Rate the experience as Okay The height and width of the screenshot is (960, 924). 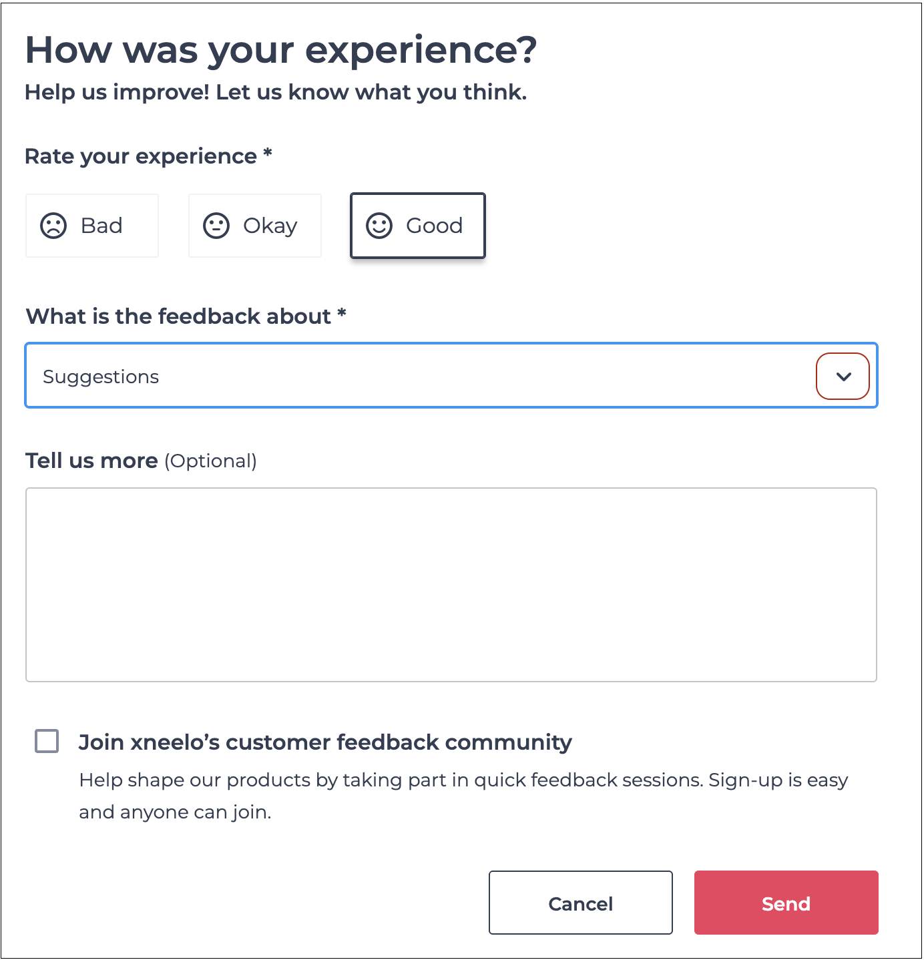point(255,226)
